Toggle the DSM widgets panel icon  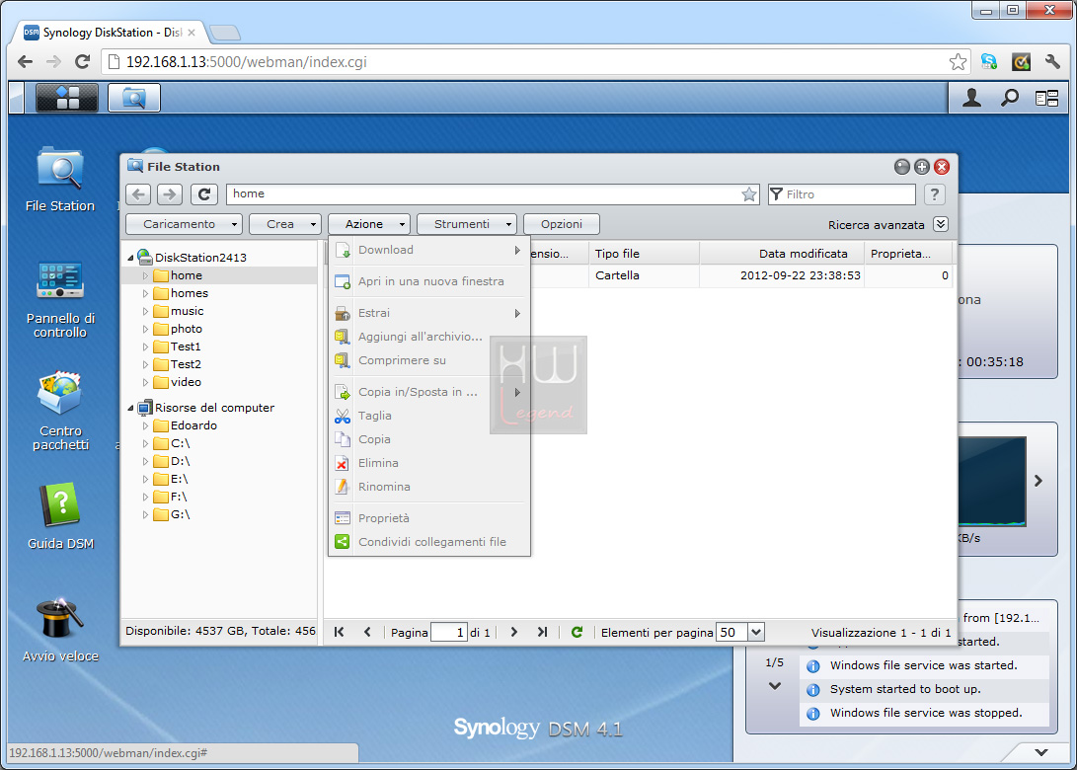[1046, 99]
